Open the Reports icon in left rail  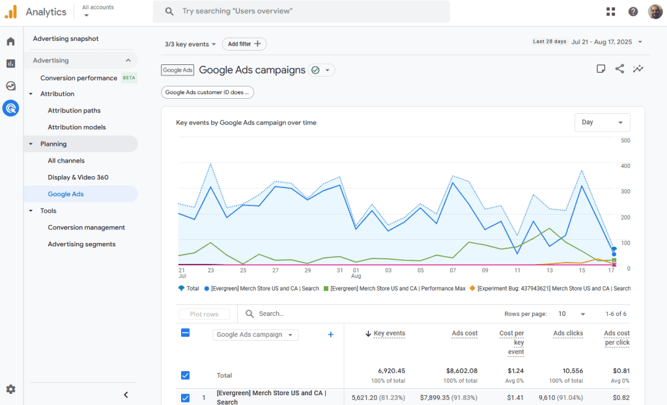(10, 64)
